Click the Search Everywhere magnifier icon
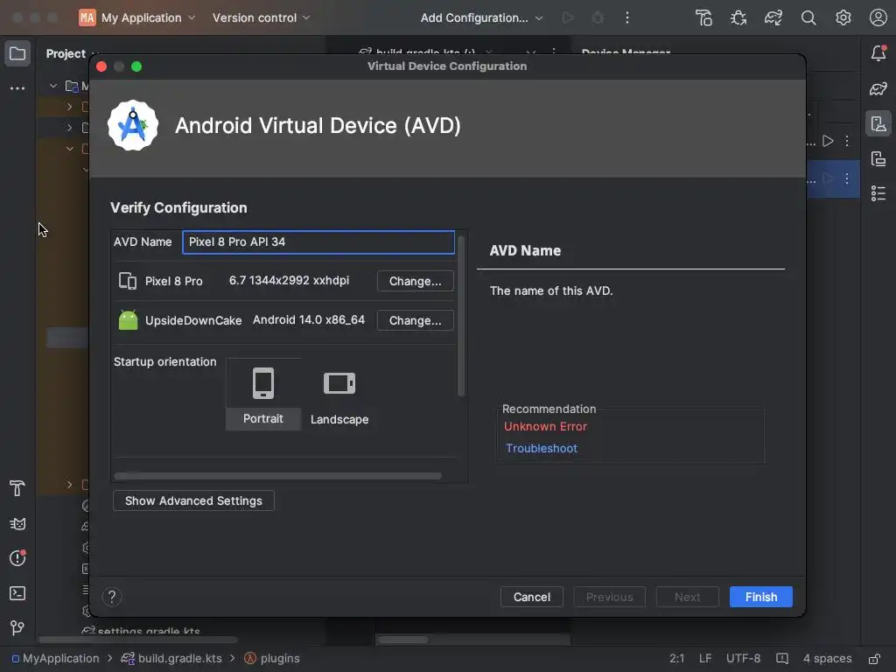The width and height of the screenshot is (896, 672). (x=808, y=17)
